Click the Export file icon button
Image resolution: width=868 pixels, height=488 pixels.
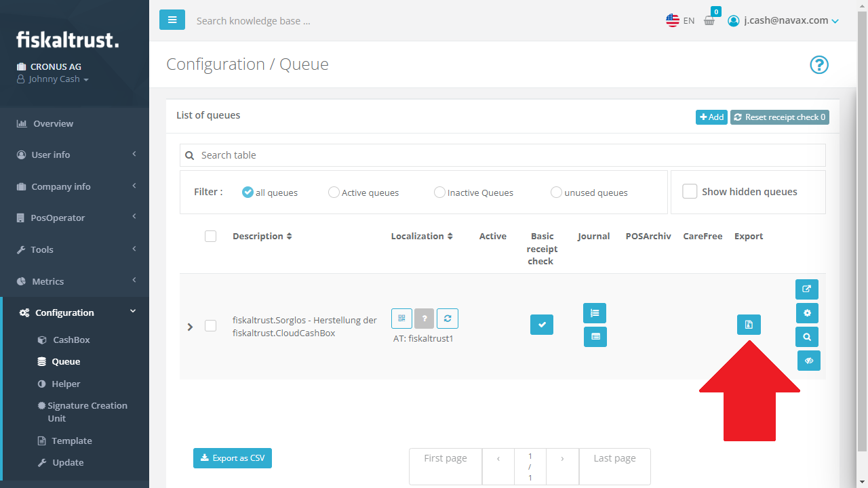click(x=749, y=325)
